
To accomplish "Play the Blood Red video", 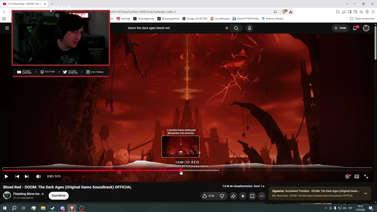I will 6,176.
